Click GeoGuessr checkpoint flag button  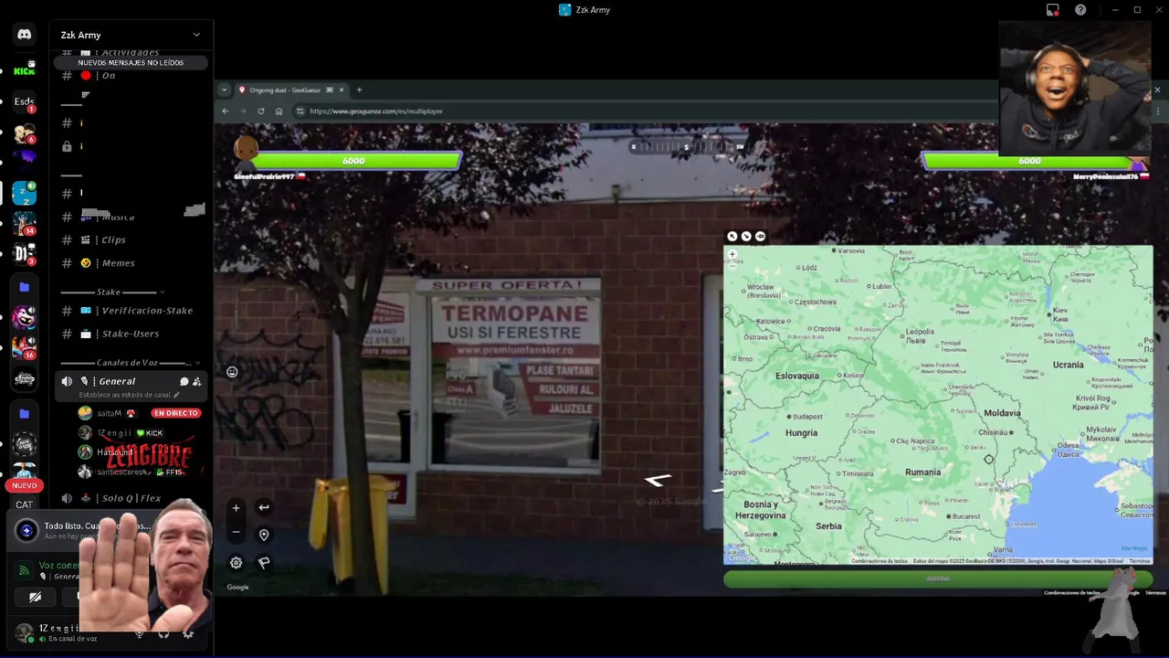click(x=264, y=563)
